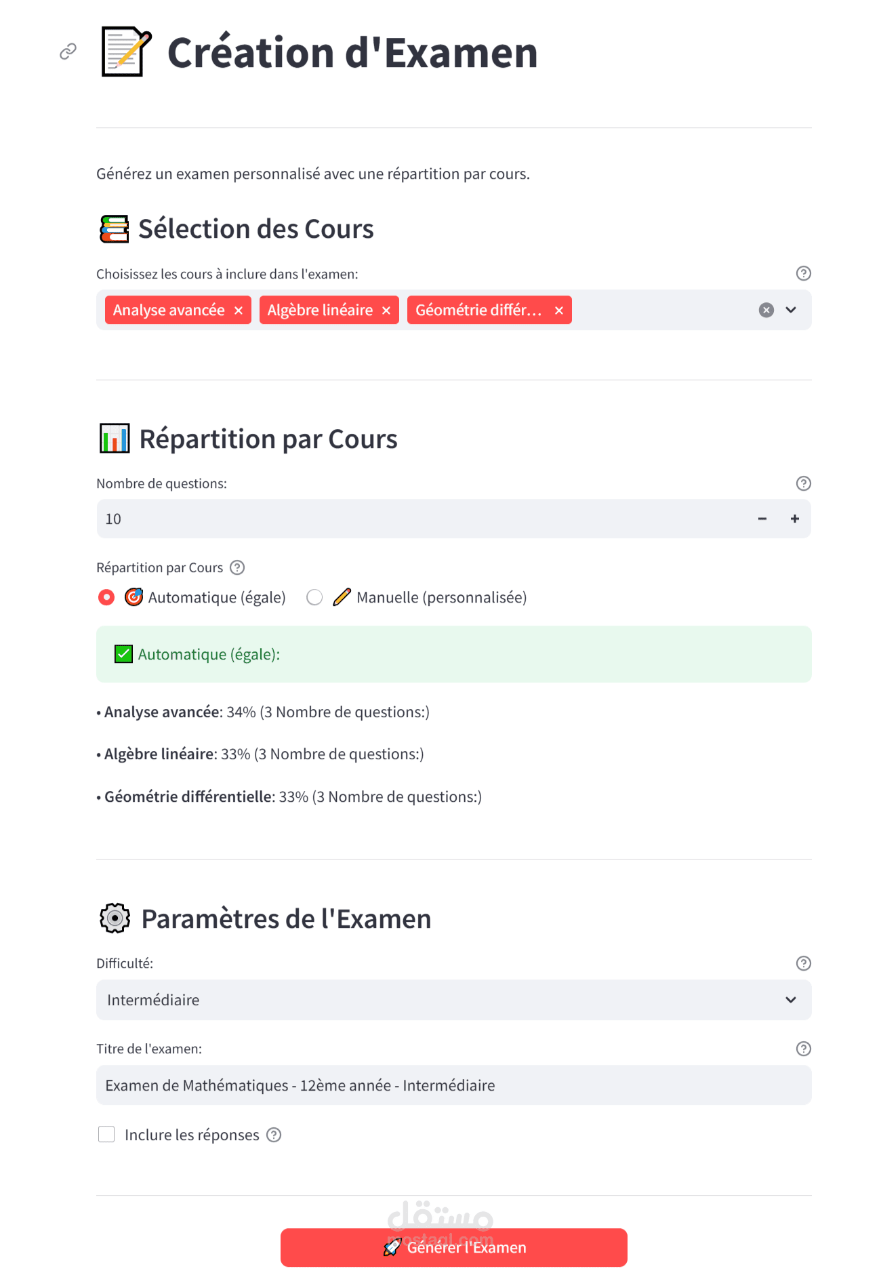881x1275 pixels.
Task: Remove the Analyse avancée course tag
Action: [x=239, y=310]
